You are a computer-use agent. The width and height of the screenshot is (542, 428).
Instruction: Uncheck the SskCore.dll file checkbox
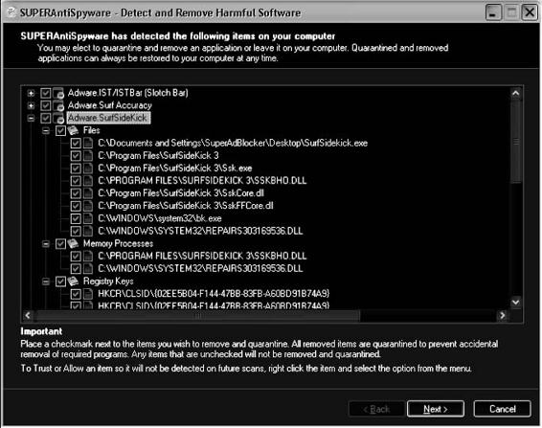pyautogui.click(x=76, y=193)
